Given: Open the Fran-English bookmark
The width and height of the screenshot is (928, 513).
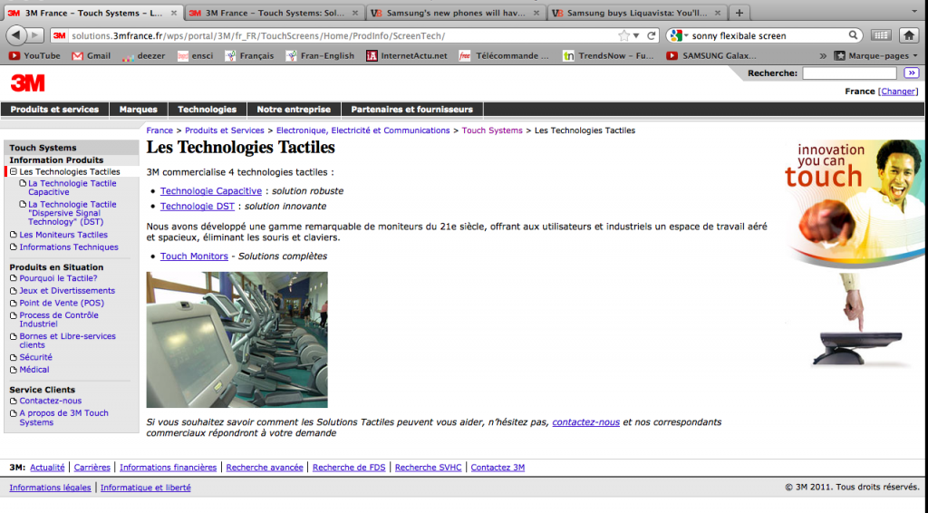Looking at the screenshot, I should [320, 55].
